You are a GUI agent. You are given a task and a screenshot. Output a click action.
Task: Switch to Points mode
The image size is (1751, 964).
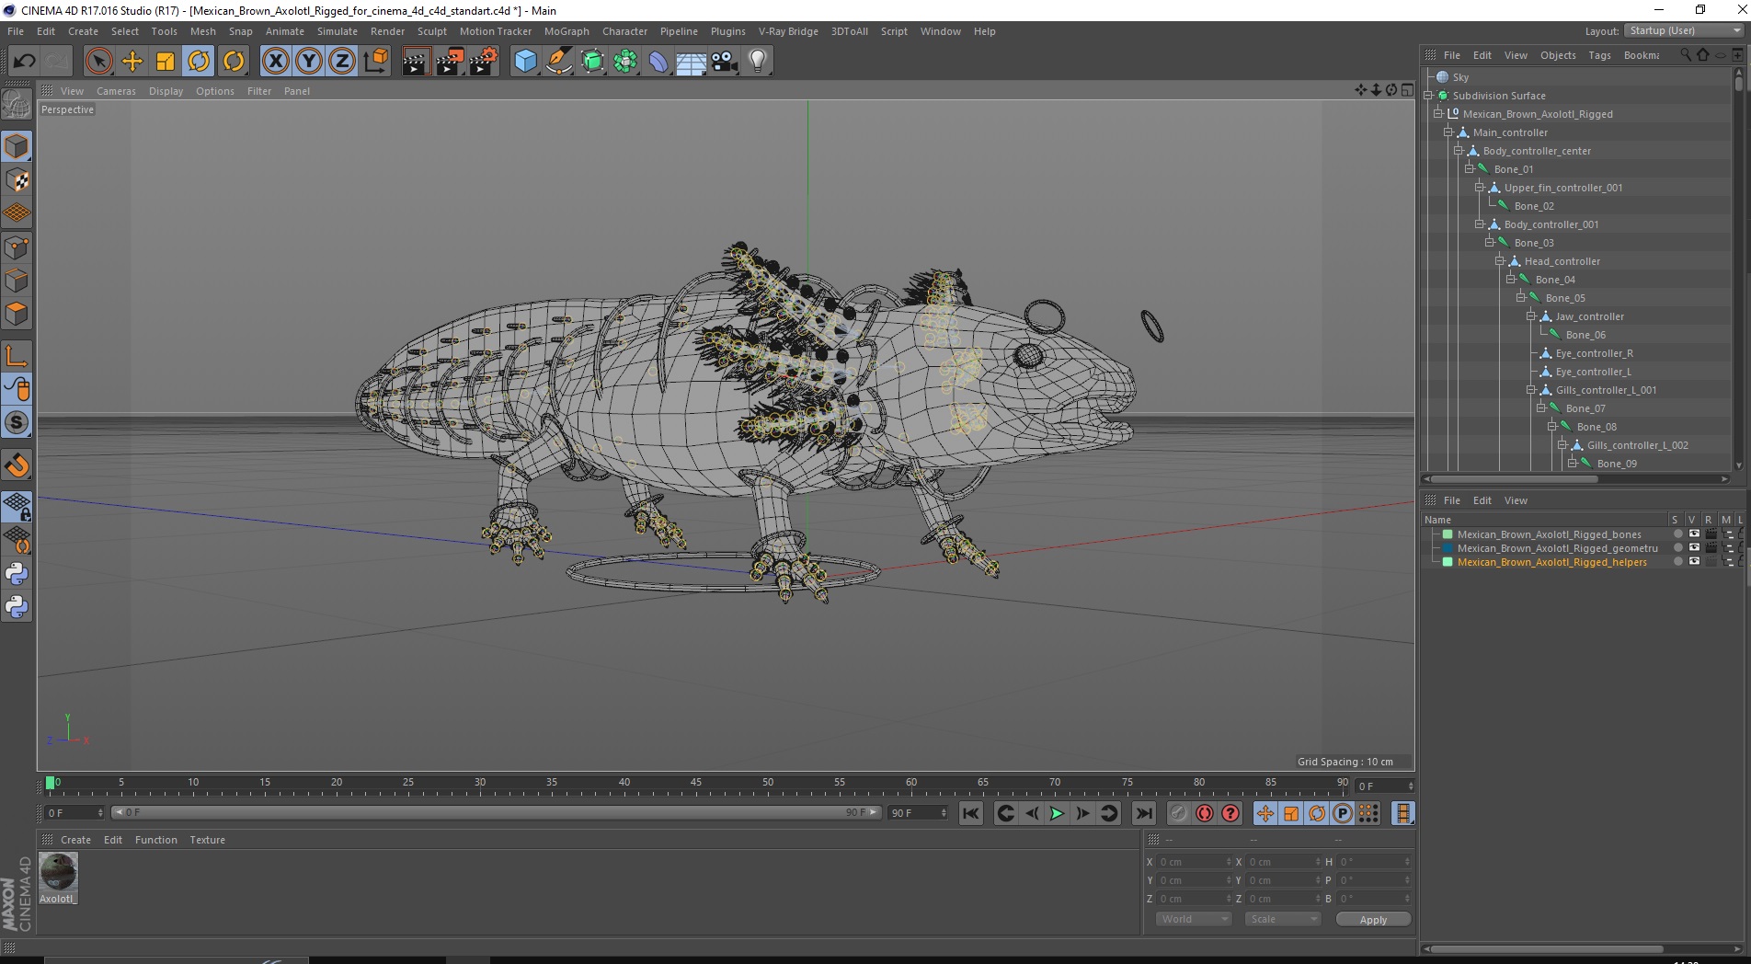17,247
